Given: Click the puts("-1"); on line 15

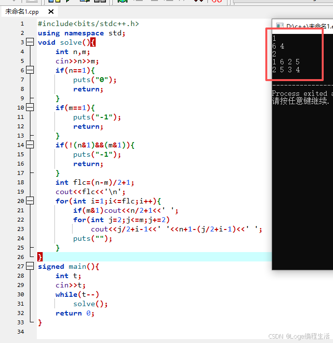Looking at the screenshot, I should (x=97, y=155).
